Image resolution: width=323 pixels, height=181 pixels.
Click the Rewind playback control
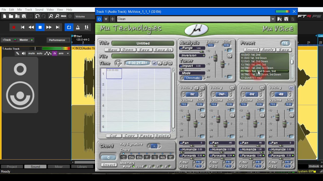(31, 27)
